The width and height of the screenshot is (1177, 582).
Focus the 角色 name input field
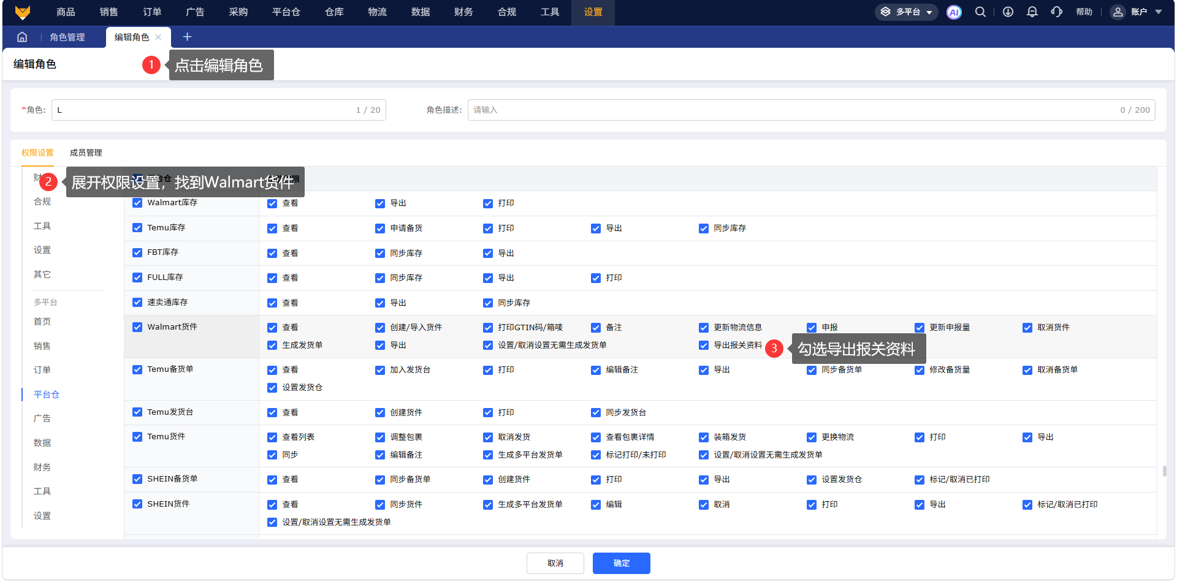tap(219, 110)
